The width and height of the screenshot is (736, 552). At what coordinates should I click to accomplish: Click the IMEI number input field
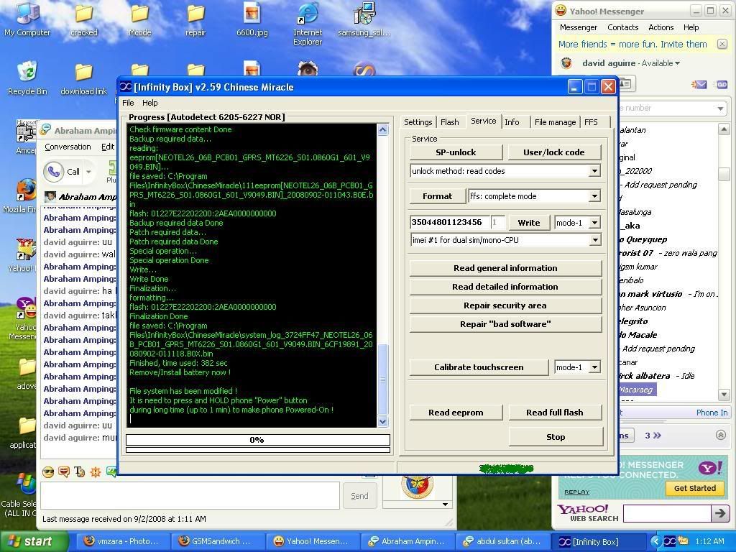tap(450, 223)
